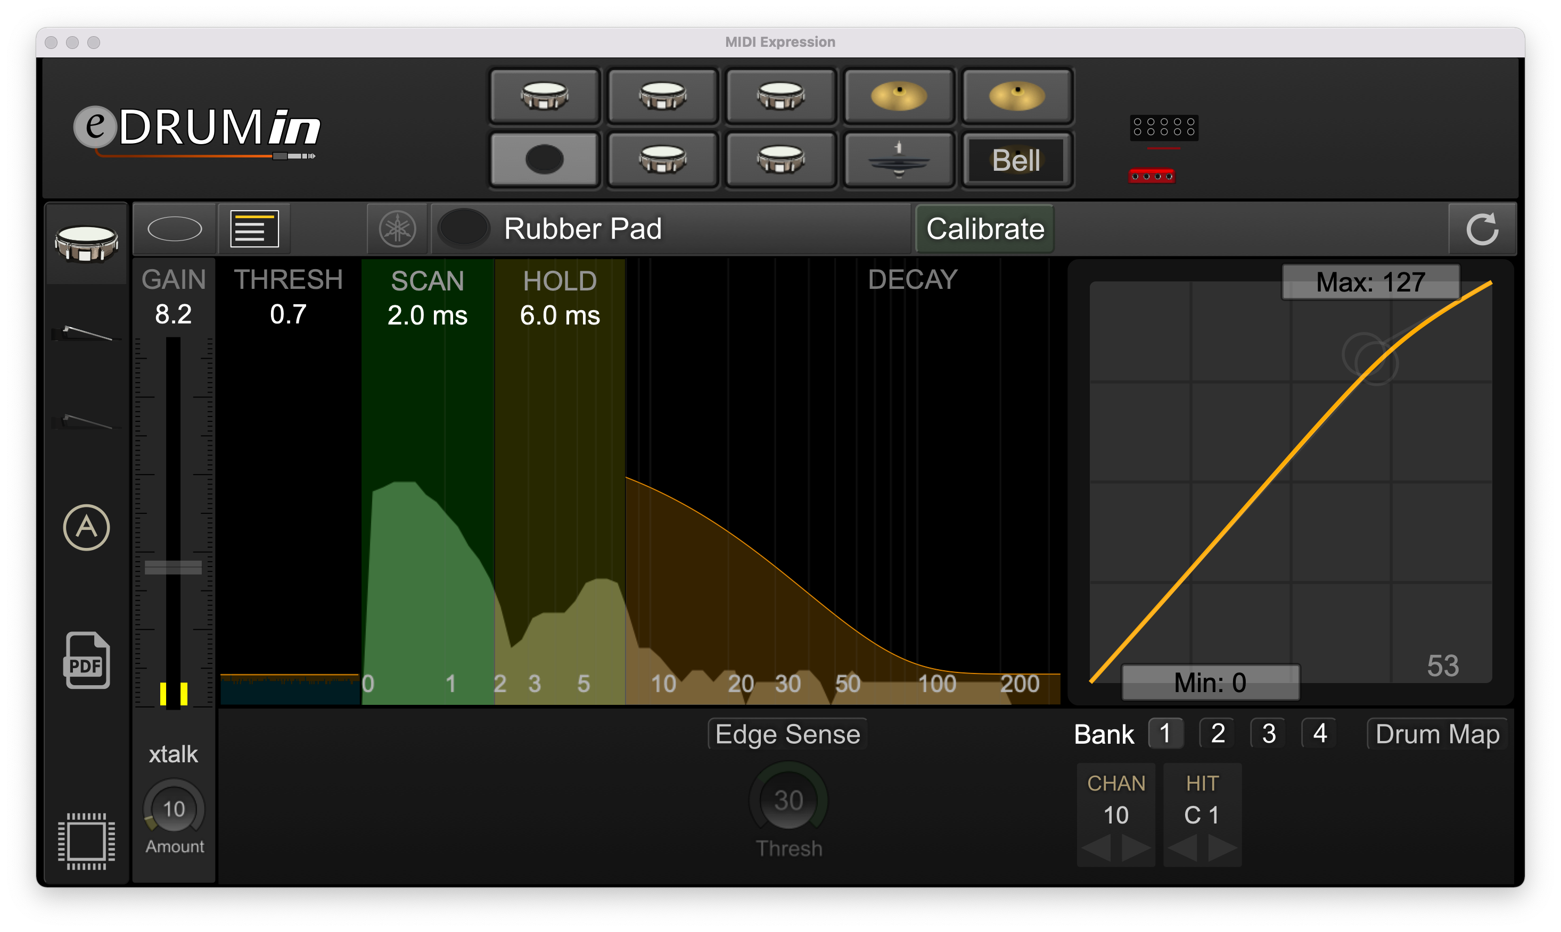Click the velocity curve control point
The width and height of the screenshot is (1561, 932).
[x=1376, y=363]
